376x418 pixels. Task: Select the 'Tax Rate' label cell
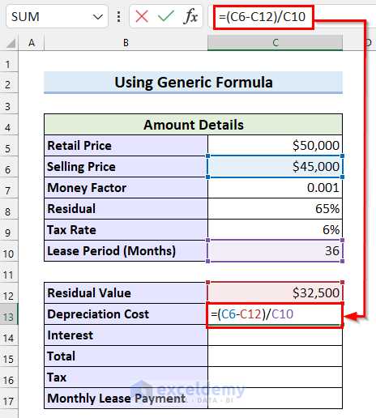[126, 230]
